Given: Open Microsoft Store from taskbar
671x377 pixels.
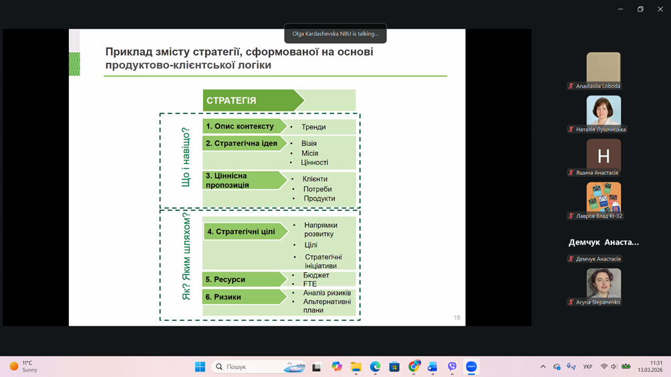Looking at the screenshot, I should pyautogui.click(x=394, y=366).
